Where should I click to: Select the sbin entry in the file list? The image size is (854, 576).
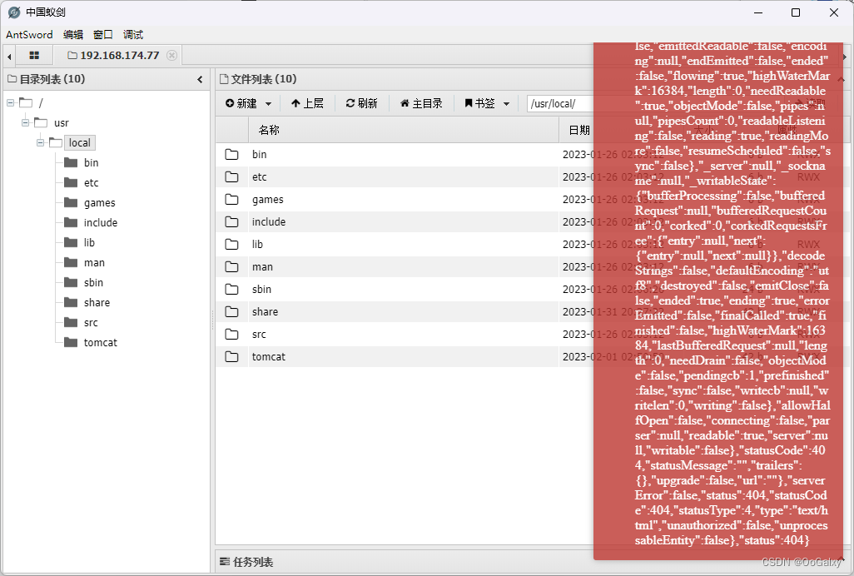coord(261,289)
